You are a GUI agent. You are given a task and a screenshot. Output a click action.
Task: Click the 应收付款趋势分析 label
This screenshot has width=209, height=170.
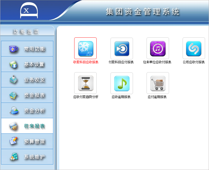point(86,97)
